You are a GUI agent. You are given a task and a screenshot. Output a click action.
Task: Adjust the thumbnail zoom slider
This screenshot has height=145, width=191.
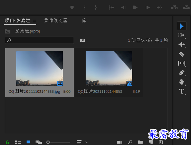click(x=58, y=142)
